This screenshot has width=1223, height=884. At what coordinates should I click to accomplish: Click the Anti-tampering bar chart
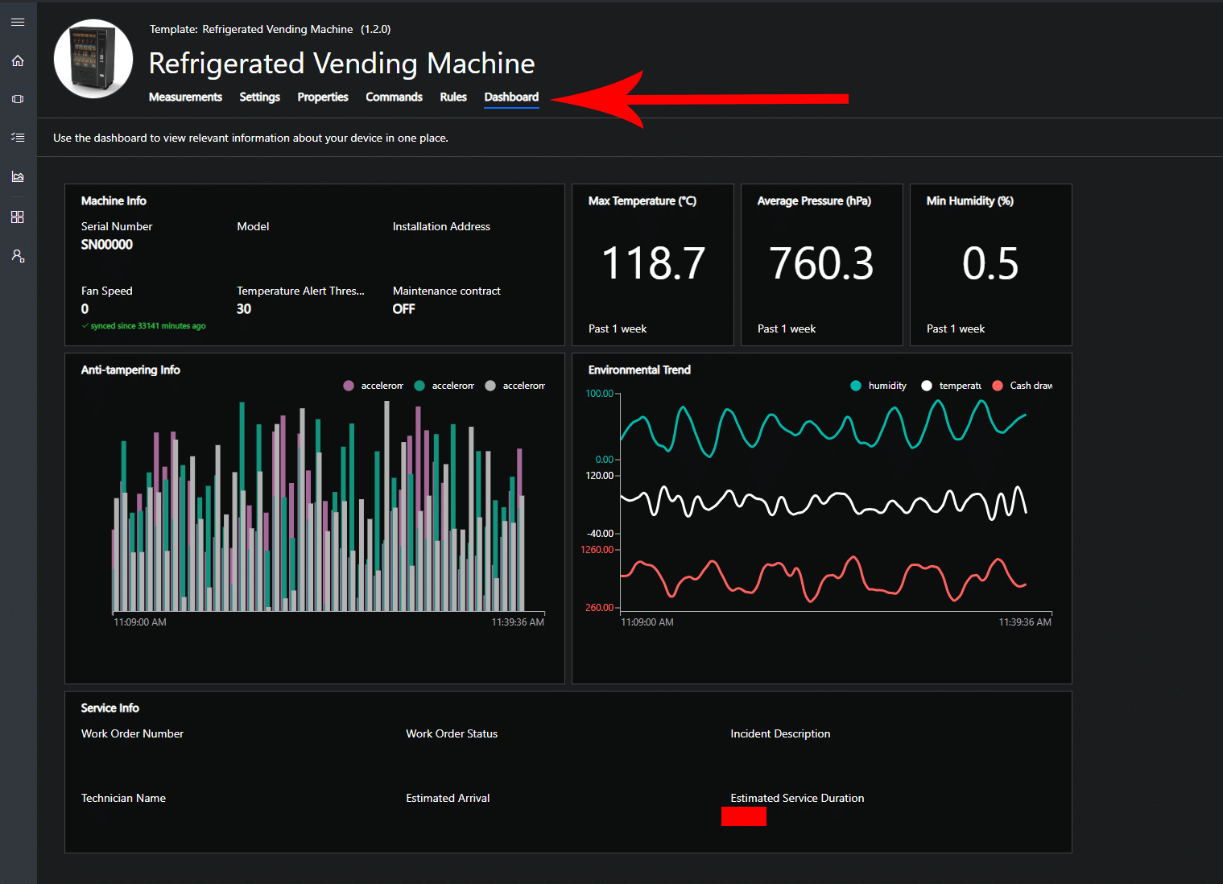[x=318, y=506]
